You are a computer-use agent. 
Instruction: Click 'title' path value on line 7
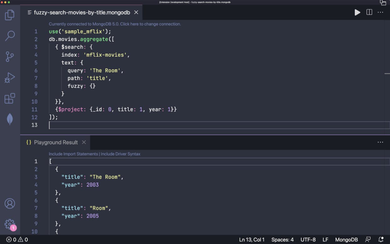pos(97,78)
